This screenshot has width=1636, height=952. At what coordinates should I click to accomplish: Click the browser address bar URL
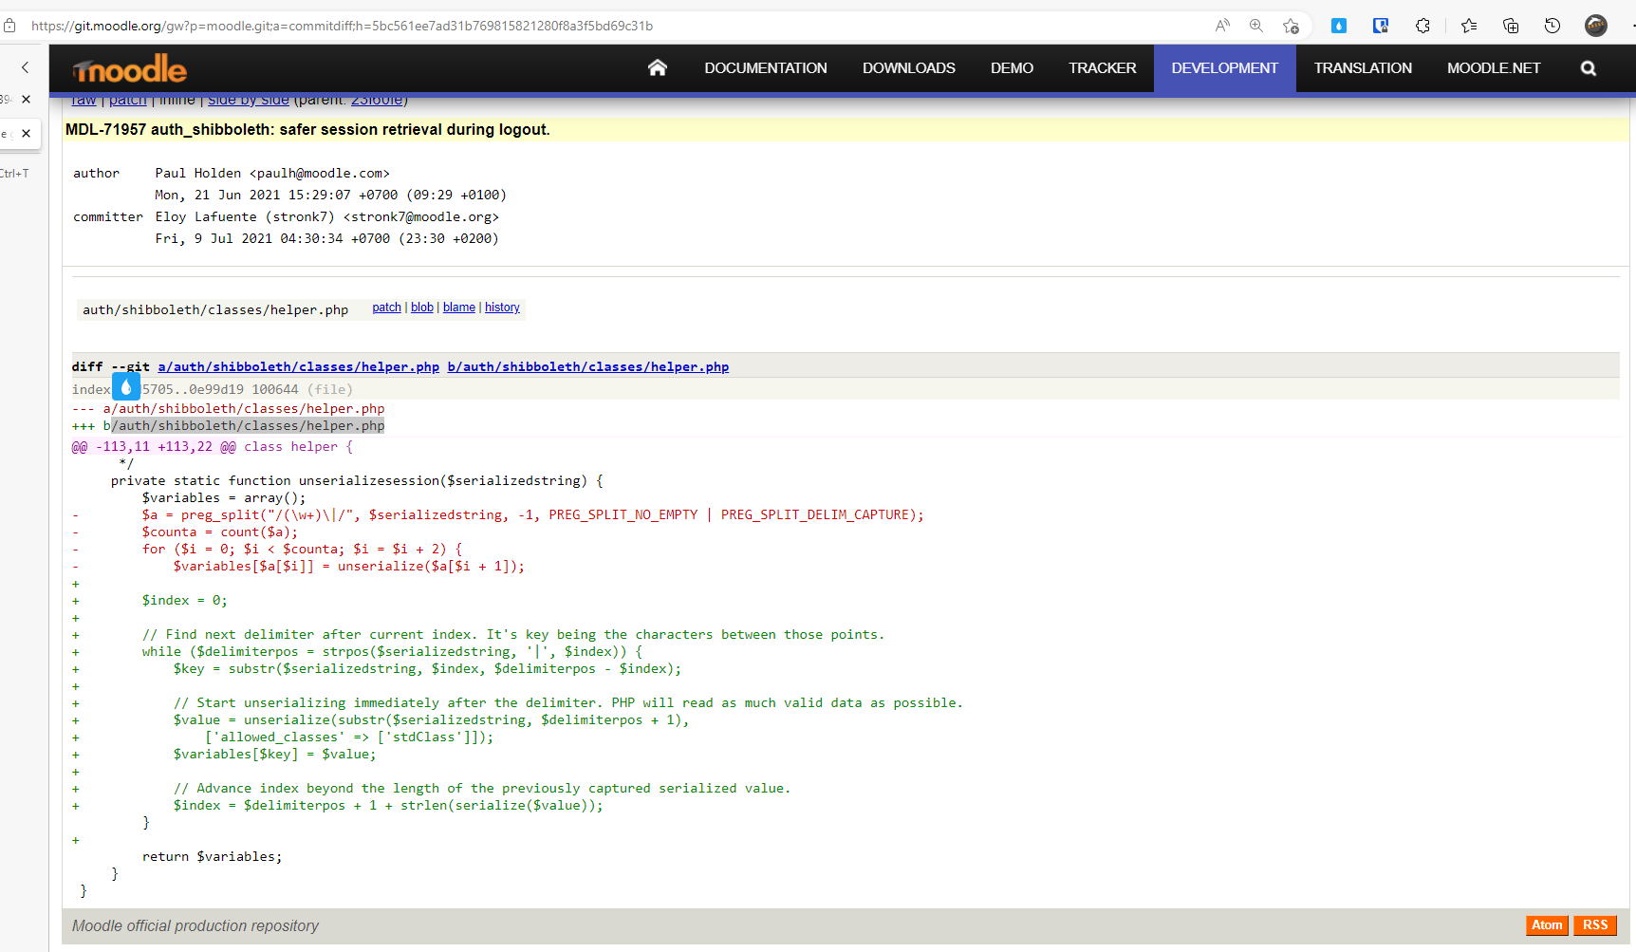coord(342,26)
